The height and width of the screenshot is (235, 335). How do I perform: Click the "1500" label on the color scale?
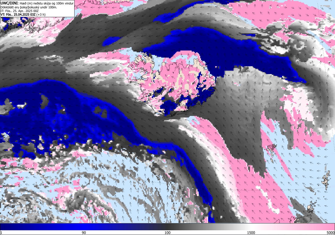tap(251, 233)
